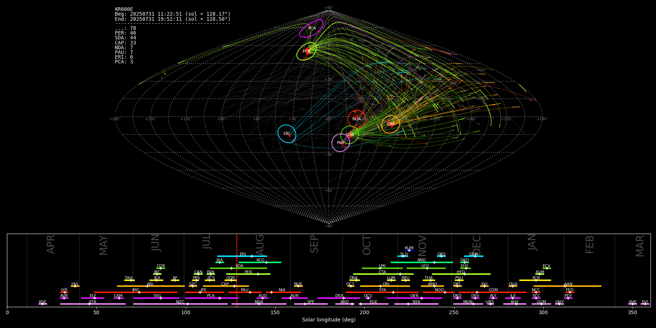Click the AUG month label

(x=260, y=245)
